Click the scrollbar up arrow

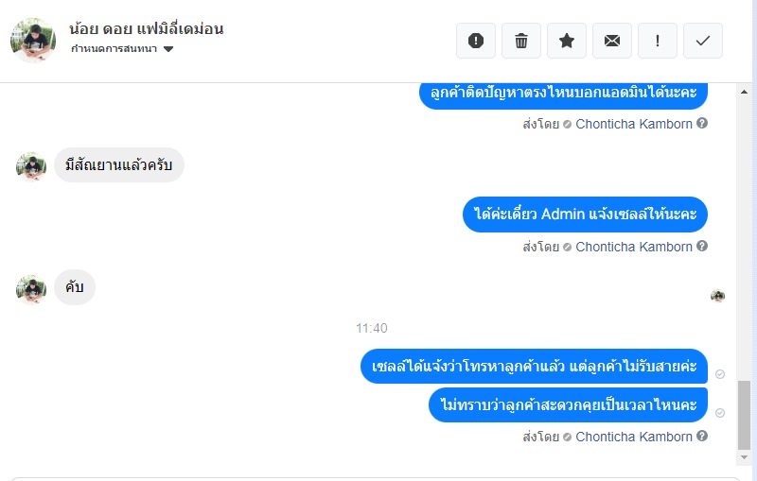(x=745, y=90)
